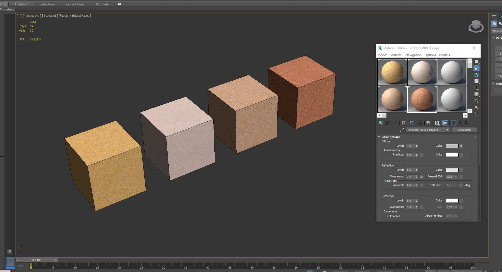Viewport: 502px width, 272px height.
Task: Click the Reflection Glossiness M map button
Action: [x=421, y=177]
